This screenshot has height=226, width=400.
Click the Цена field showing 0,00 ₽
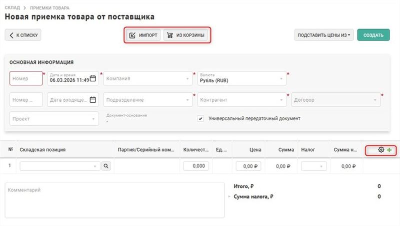coord(248,166)
